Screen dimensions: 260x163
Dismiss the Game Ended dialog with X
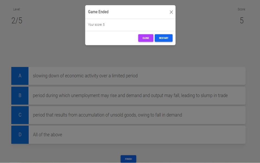[171, 12]
